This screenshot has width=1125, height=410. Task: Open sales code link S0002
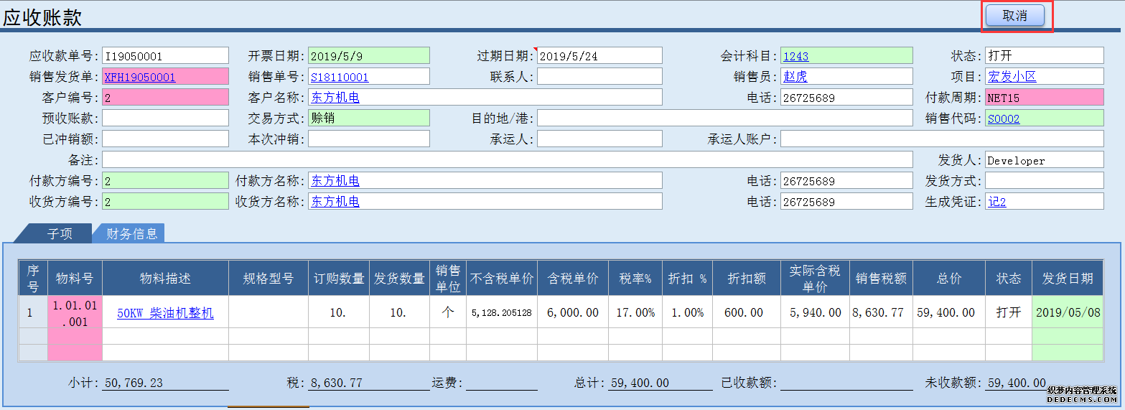1003,118
